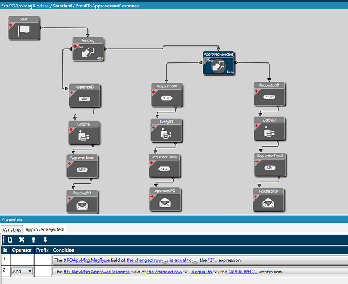Select the Approver Email node
Viewport: 348px width, 284px height.
click(82, 166)
